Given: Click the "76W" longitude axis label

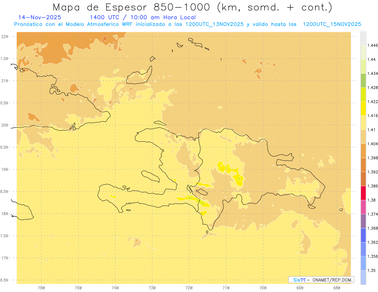Looking at the screenshot, I should [x=41, y=288].
